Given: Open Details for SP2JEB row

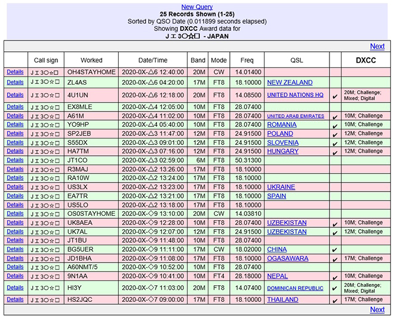Looking at the screenshot, I should pos(15,134).
